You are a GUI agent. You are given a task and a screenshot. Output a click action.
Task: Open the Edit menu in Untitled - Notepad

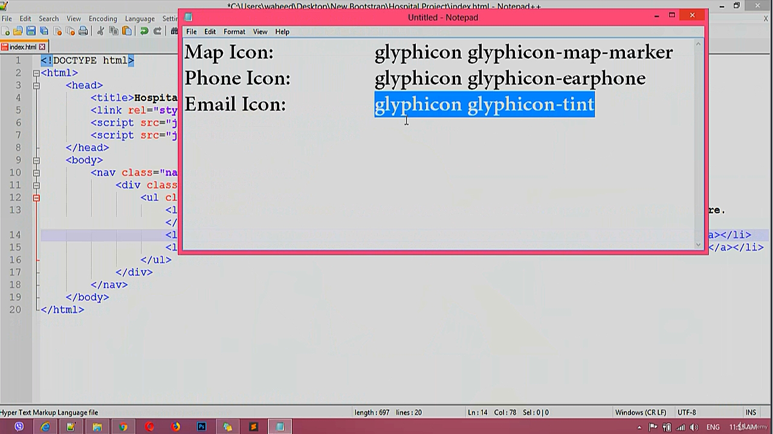click(x=210, y=31)
